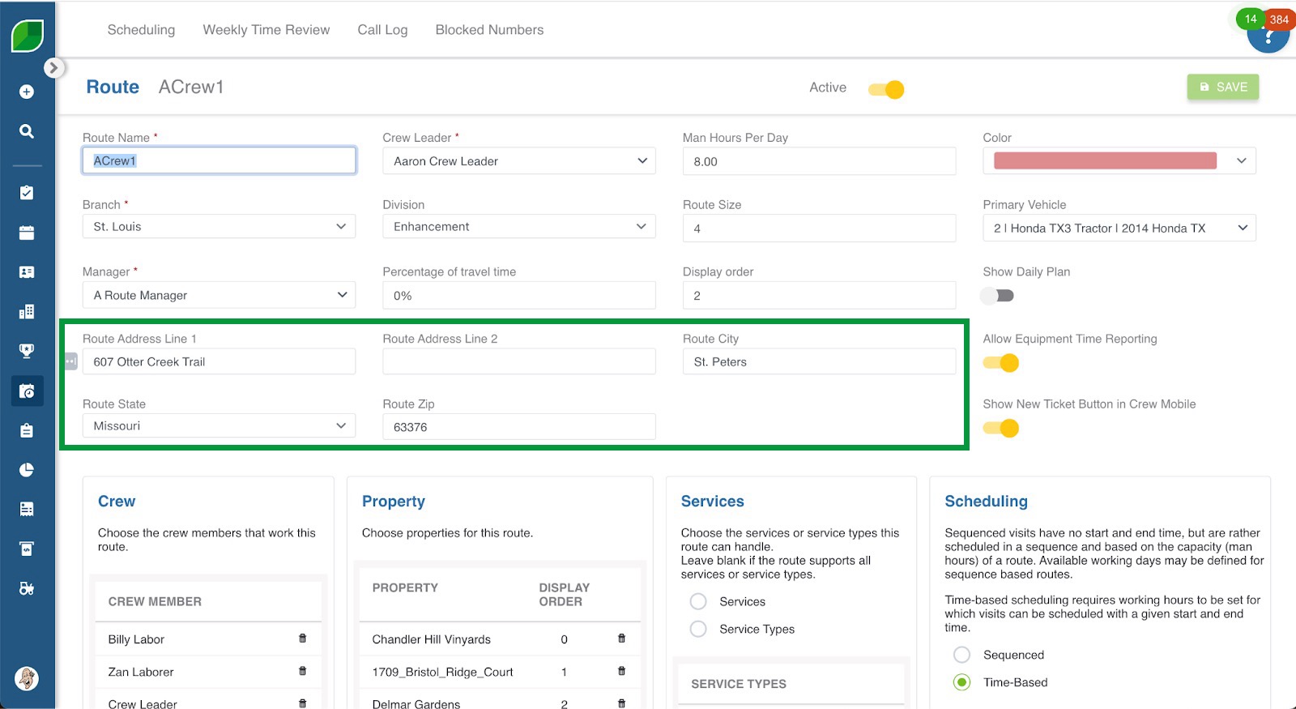Click the Route City field
The height and width of the screenshot is (709, 1296).
coord(819,361)
